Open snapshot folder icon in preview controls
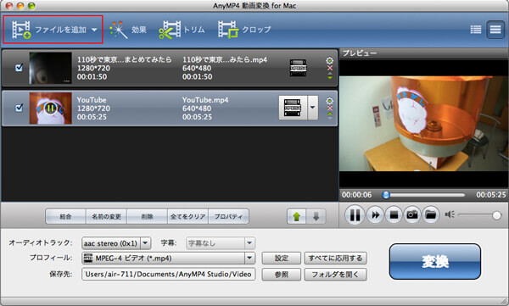Screen dimensions: 509x306 [x=431, y=214]
